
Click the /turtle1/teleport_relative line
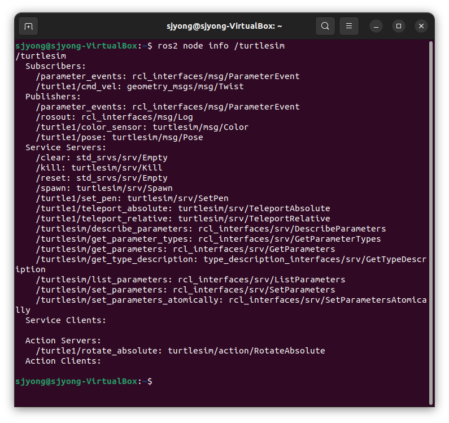click(x=183, y=219)
